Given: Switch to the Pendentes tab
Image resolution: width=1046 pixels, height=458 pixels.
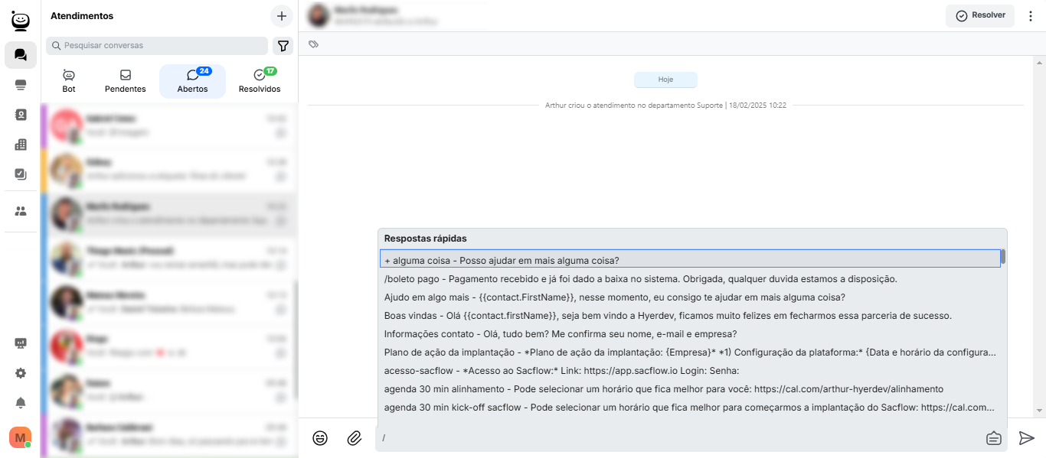Looking at the screenshot, I should pyautogui.click(x=126, y=81).
